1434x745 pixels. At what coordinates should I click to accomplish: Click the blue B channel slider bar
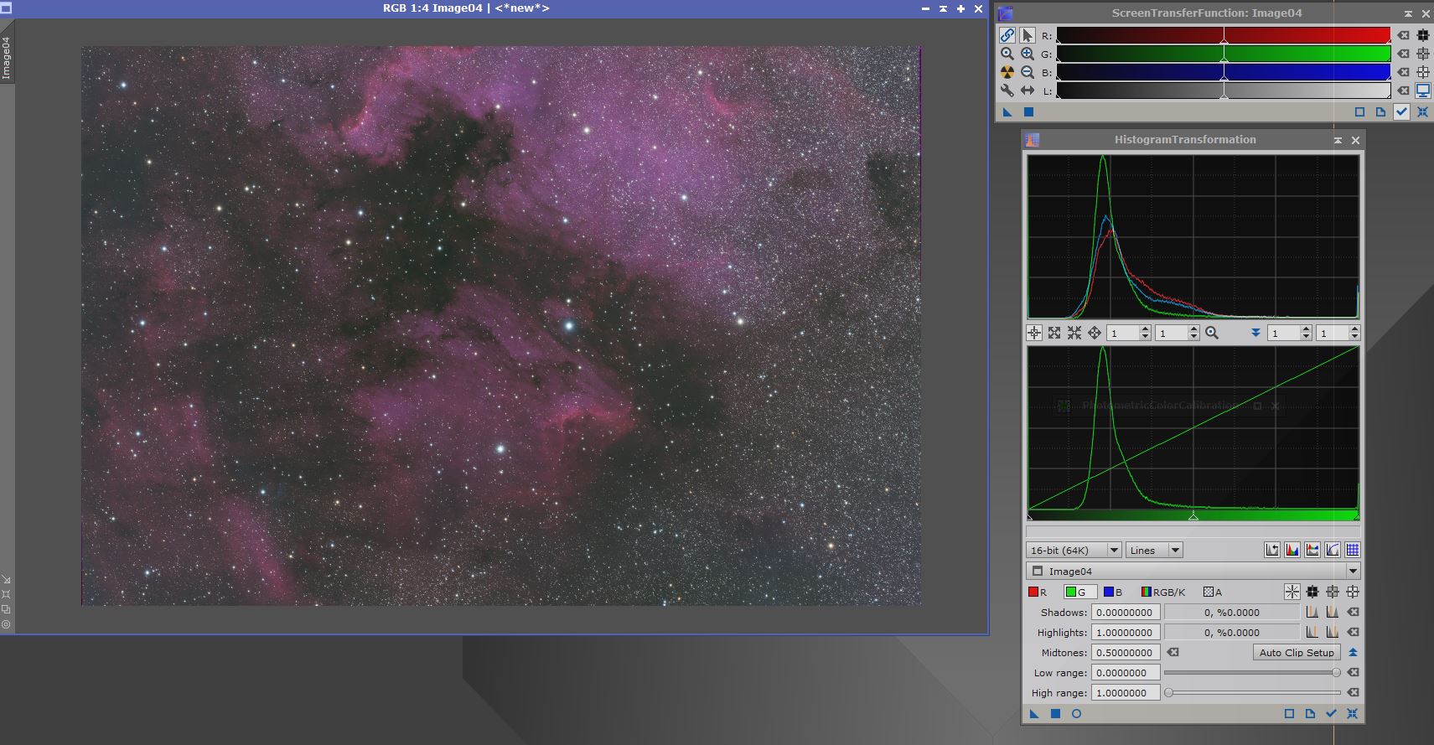tap(1224, 72)
